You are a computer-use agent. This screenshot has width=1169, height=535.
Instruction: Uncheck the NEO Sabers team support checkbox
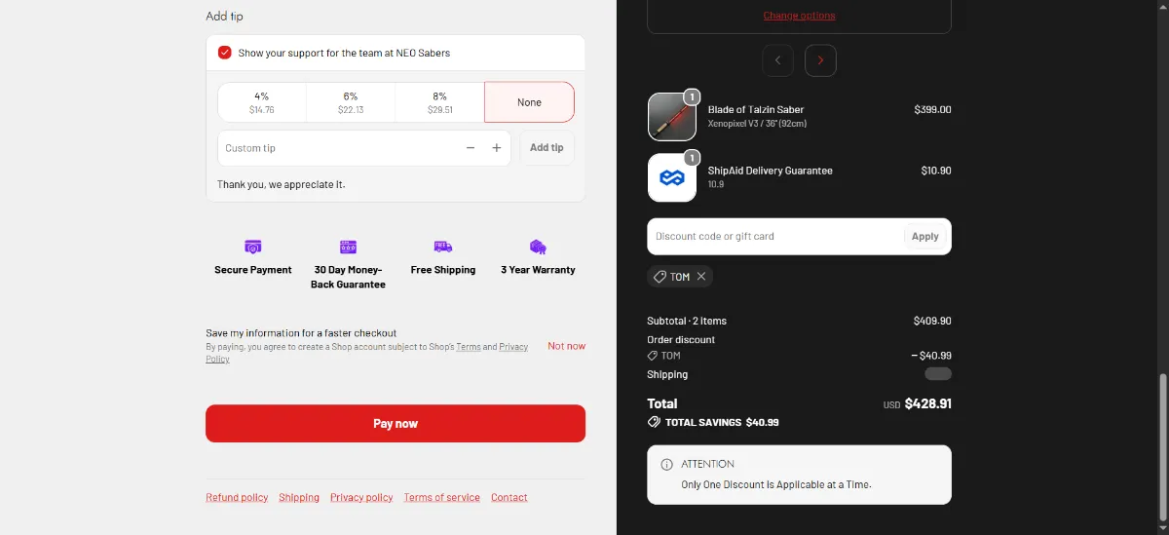point(225,53)
